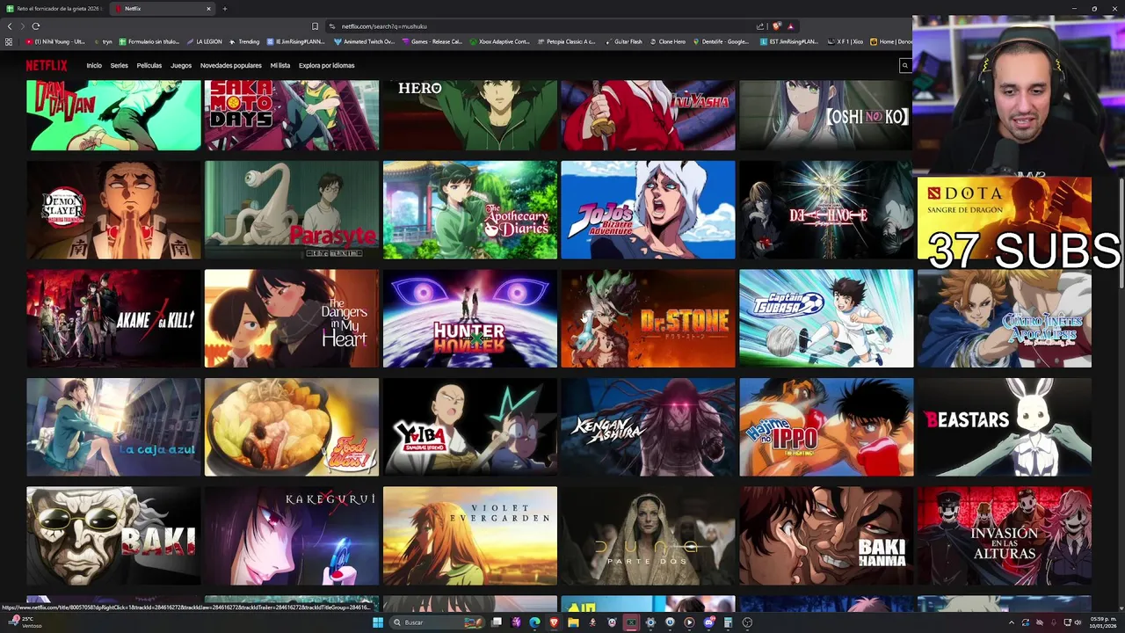Open LA LEGION bookmark

coord(204,41)
